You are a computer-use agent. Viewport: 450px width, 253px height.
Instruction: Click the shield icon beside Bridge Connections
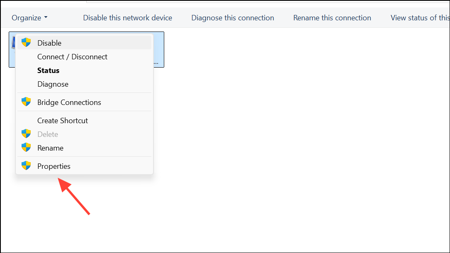pos(26,102)
